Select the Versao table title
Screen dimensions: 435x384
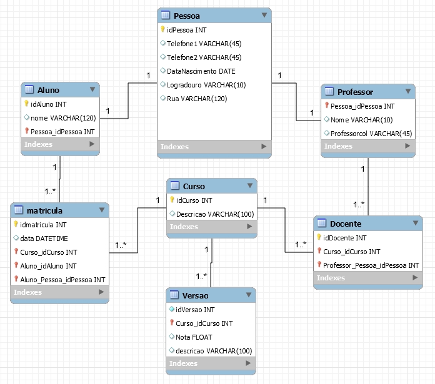point(196,295)
